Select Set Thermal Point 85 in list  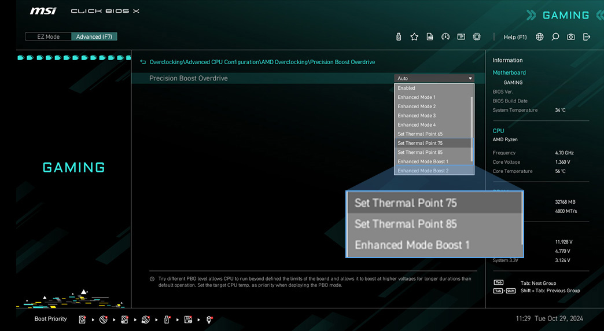433,152
